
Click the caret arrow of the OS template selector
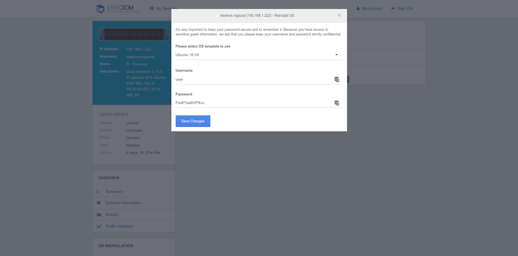click(x=336, y=55)
